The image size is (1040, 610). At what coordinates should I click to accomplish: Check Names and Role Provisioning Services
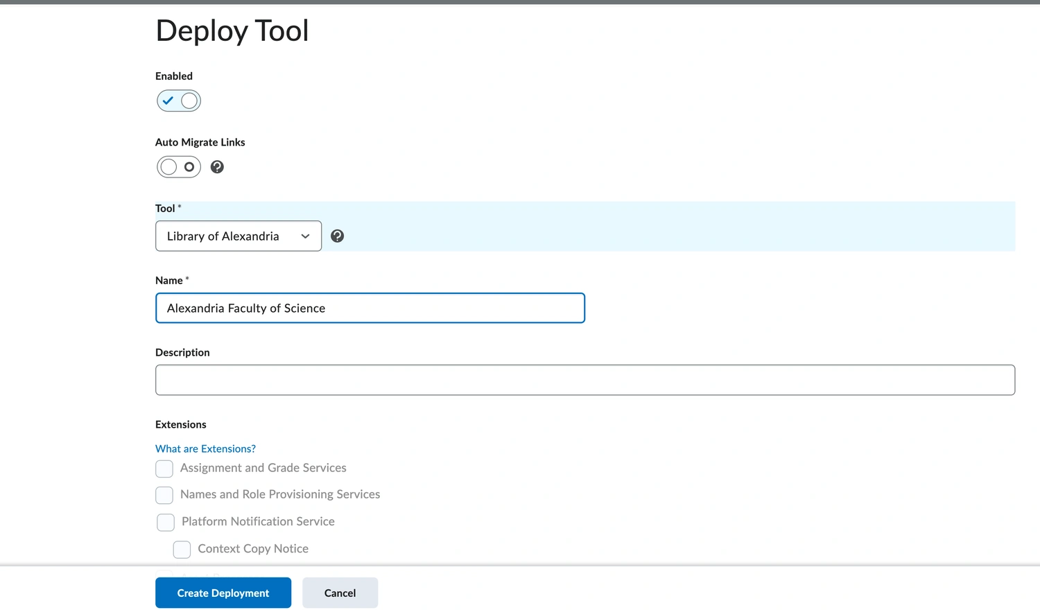pos(164,496)
